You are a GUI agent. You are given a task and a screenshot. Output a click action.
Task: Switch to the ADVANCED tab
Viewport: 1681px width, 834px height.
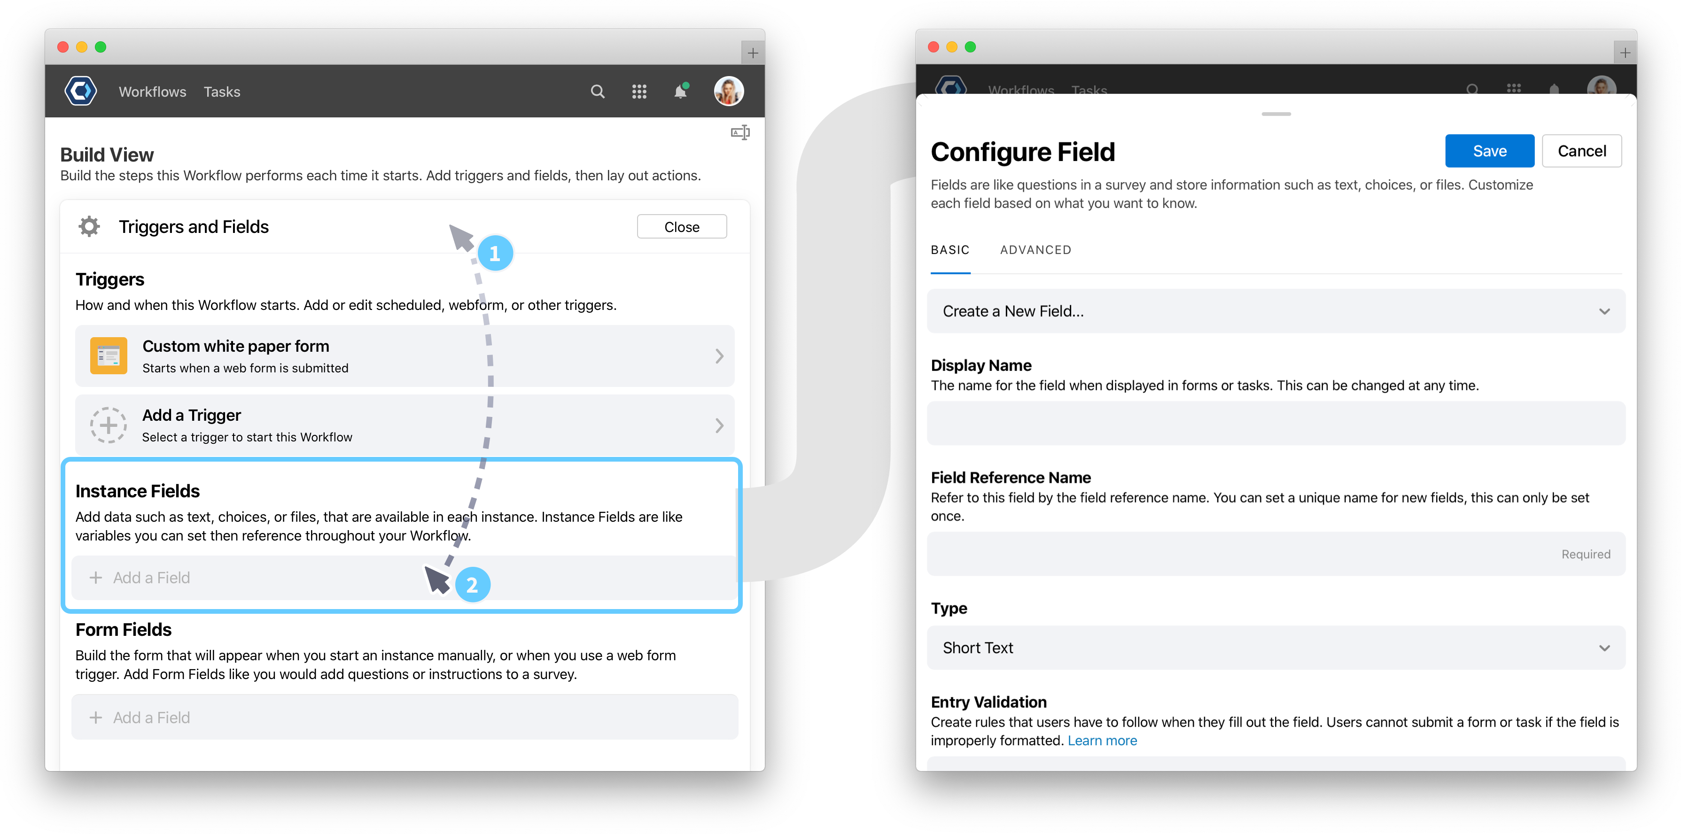[1035, 250]
